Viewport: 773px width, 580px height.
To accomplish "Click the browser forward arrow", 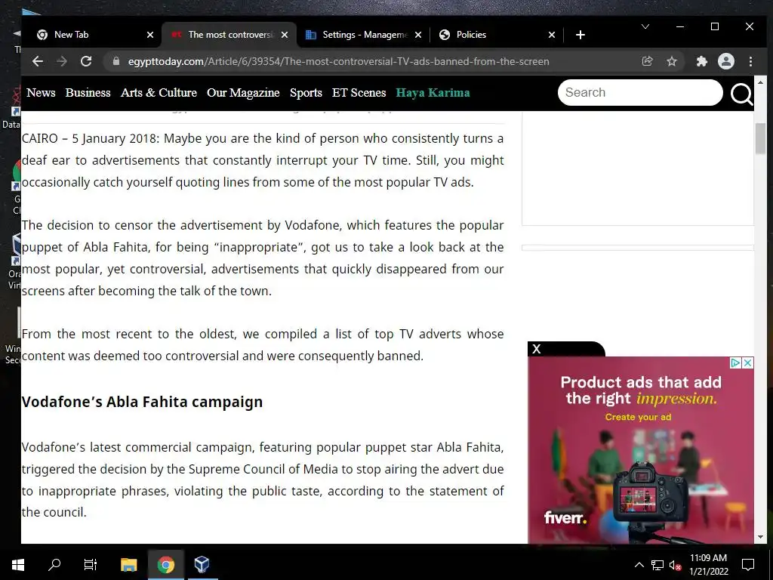I will click(62, 61).
